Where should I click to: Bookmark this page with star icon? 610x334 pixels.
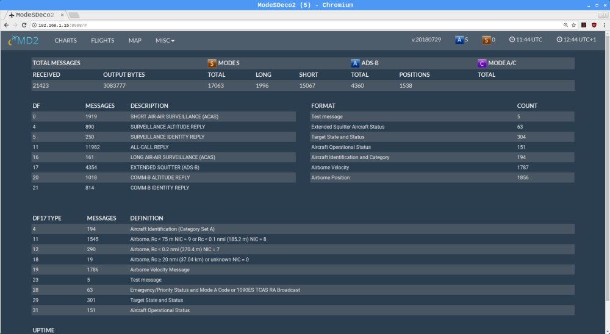coord(574,25)
